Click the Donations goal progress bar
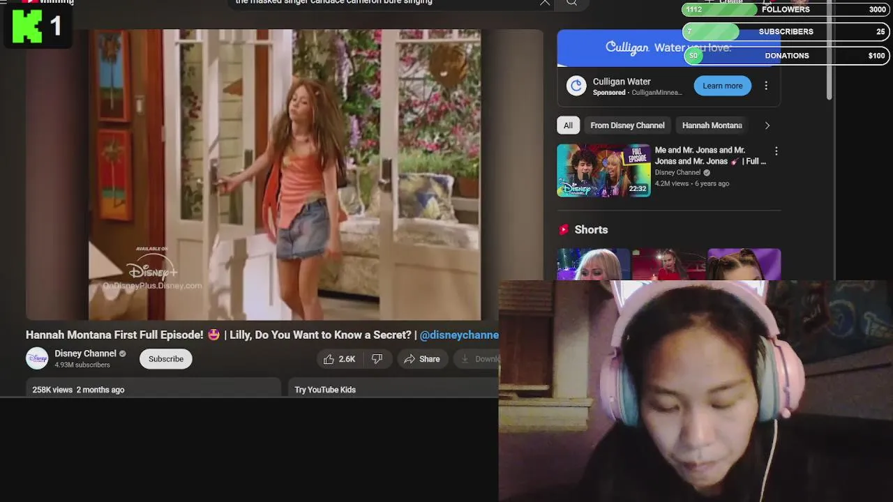 pyautogui.click(x=786, y=56)
